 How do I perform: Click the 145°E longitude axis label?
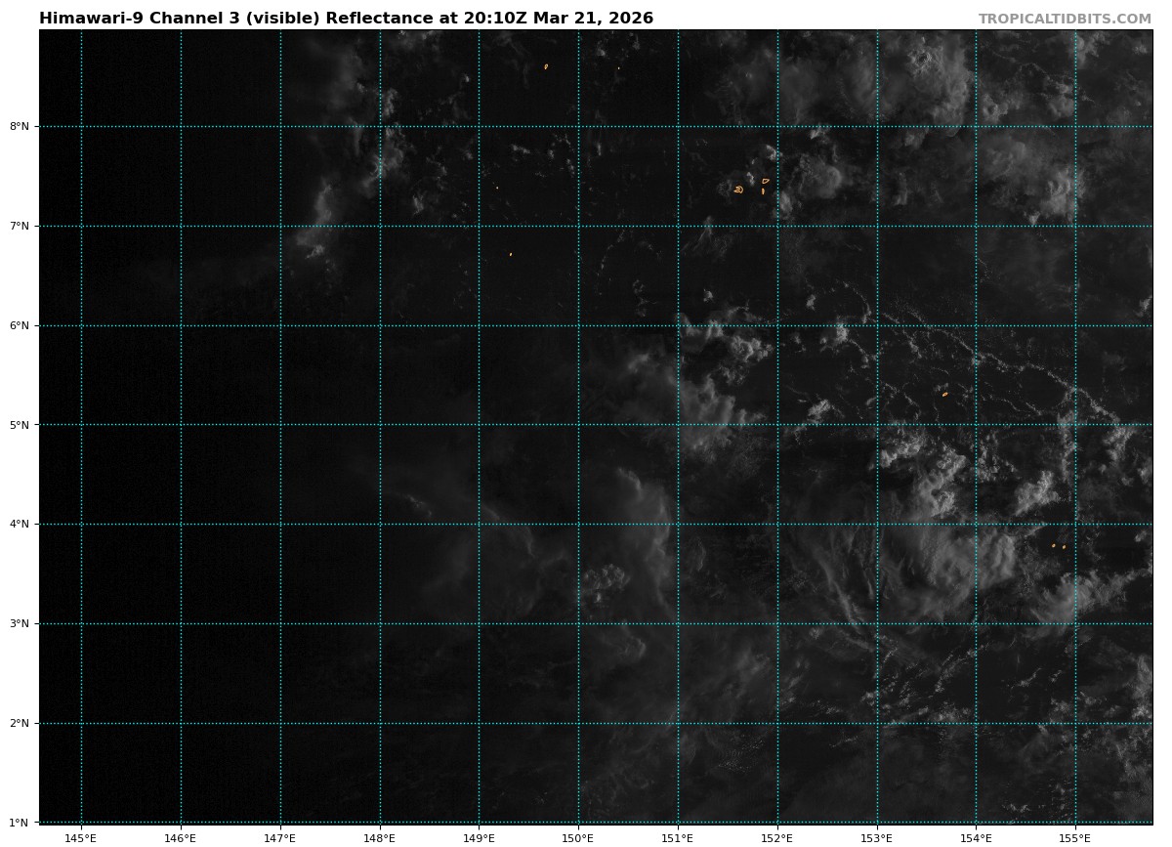click(x=81, y=837)
